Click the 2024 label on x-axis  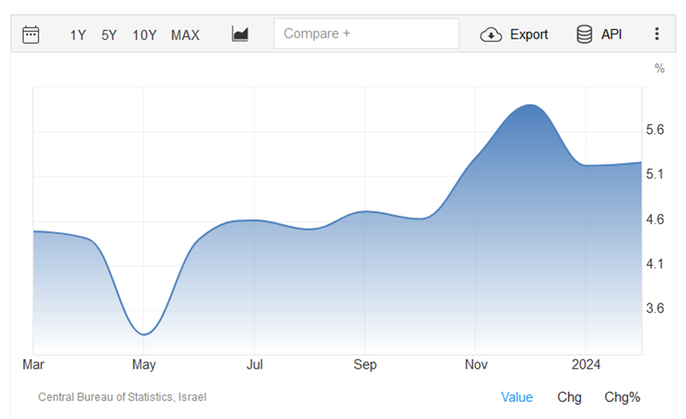click(586, 365)
